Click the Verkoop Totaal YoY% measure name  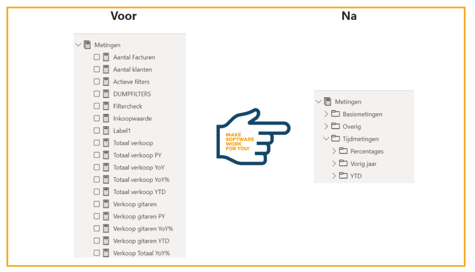141,253
